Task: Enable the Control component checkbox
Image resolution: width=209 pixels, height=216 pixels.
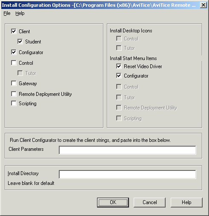Action: click(14, 63)
